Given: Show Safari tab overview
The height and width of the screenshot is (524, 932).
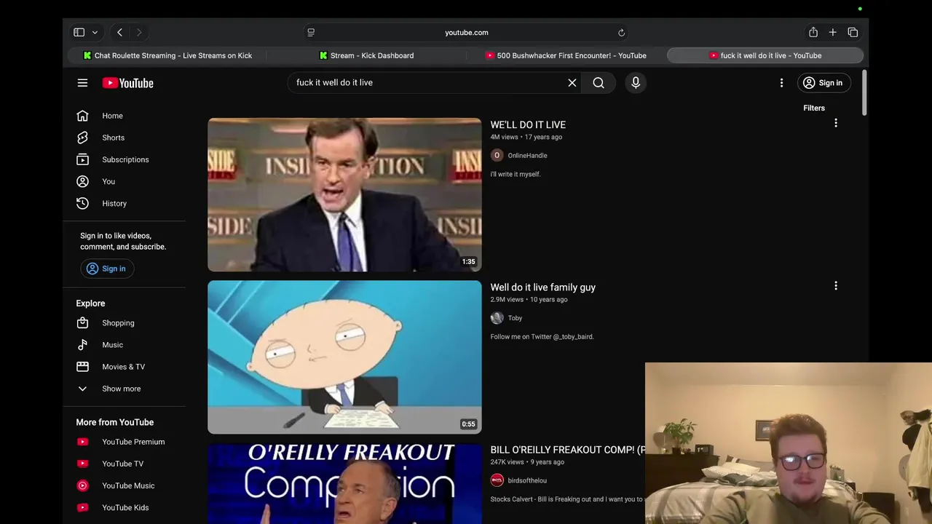Looking at the screenshot, I should point(853,32).
